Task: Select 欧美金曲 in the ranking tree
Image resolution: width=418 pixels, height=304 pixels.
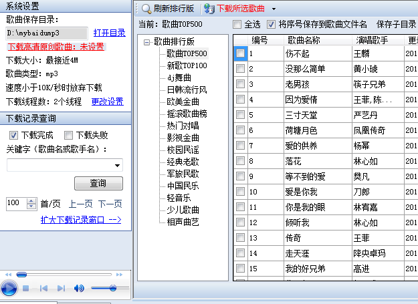Action: pos(183,102)
